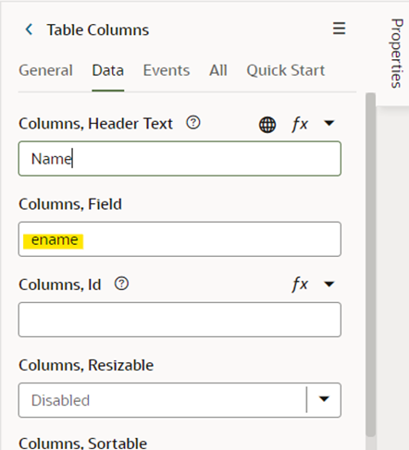Select the Data tab
This screenshot has width=409, height=450.
108,70
